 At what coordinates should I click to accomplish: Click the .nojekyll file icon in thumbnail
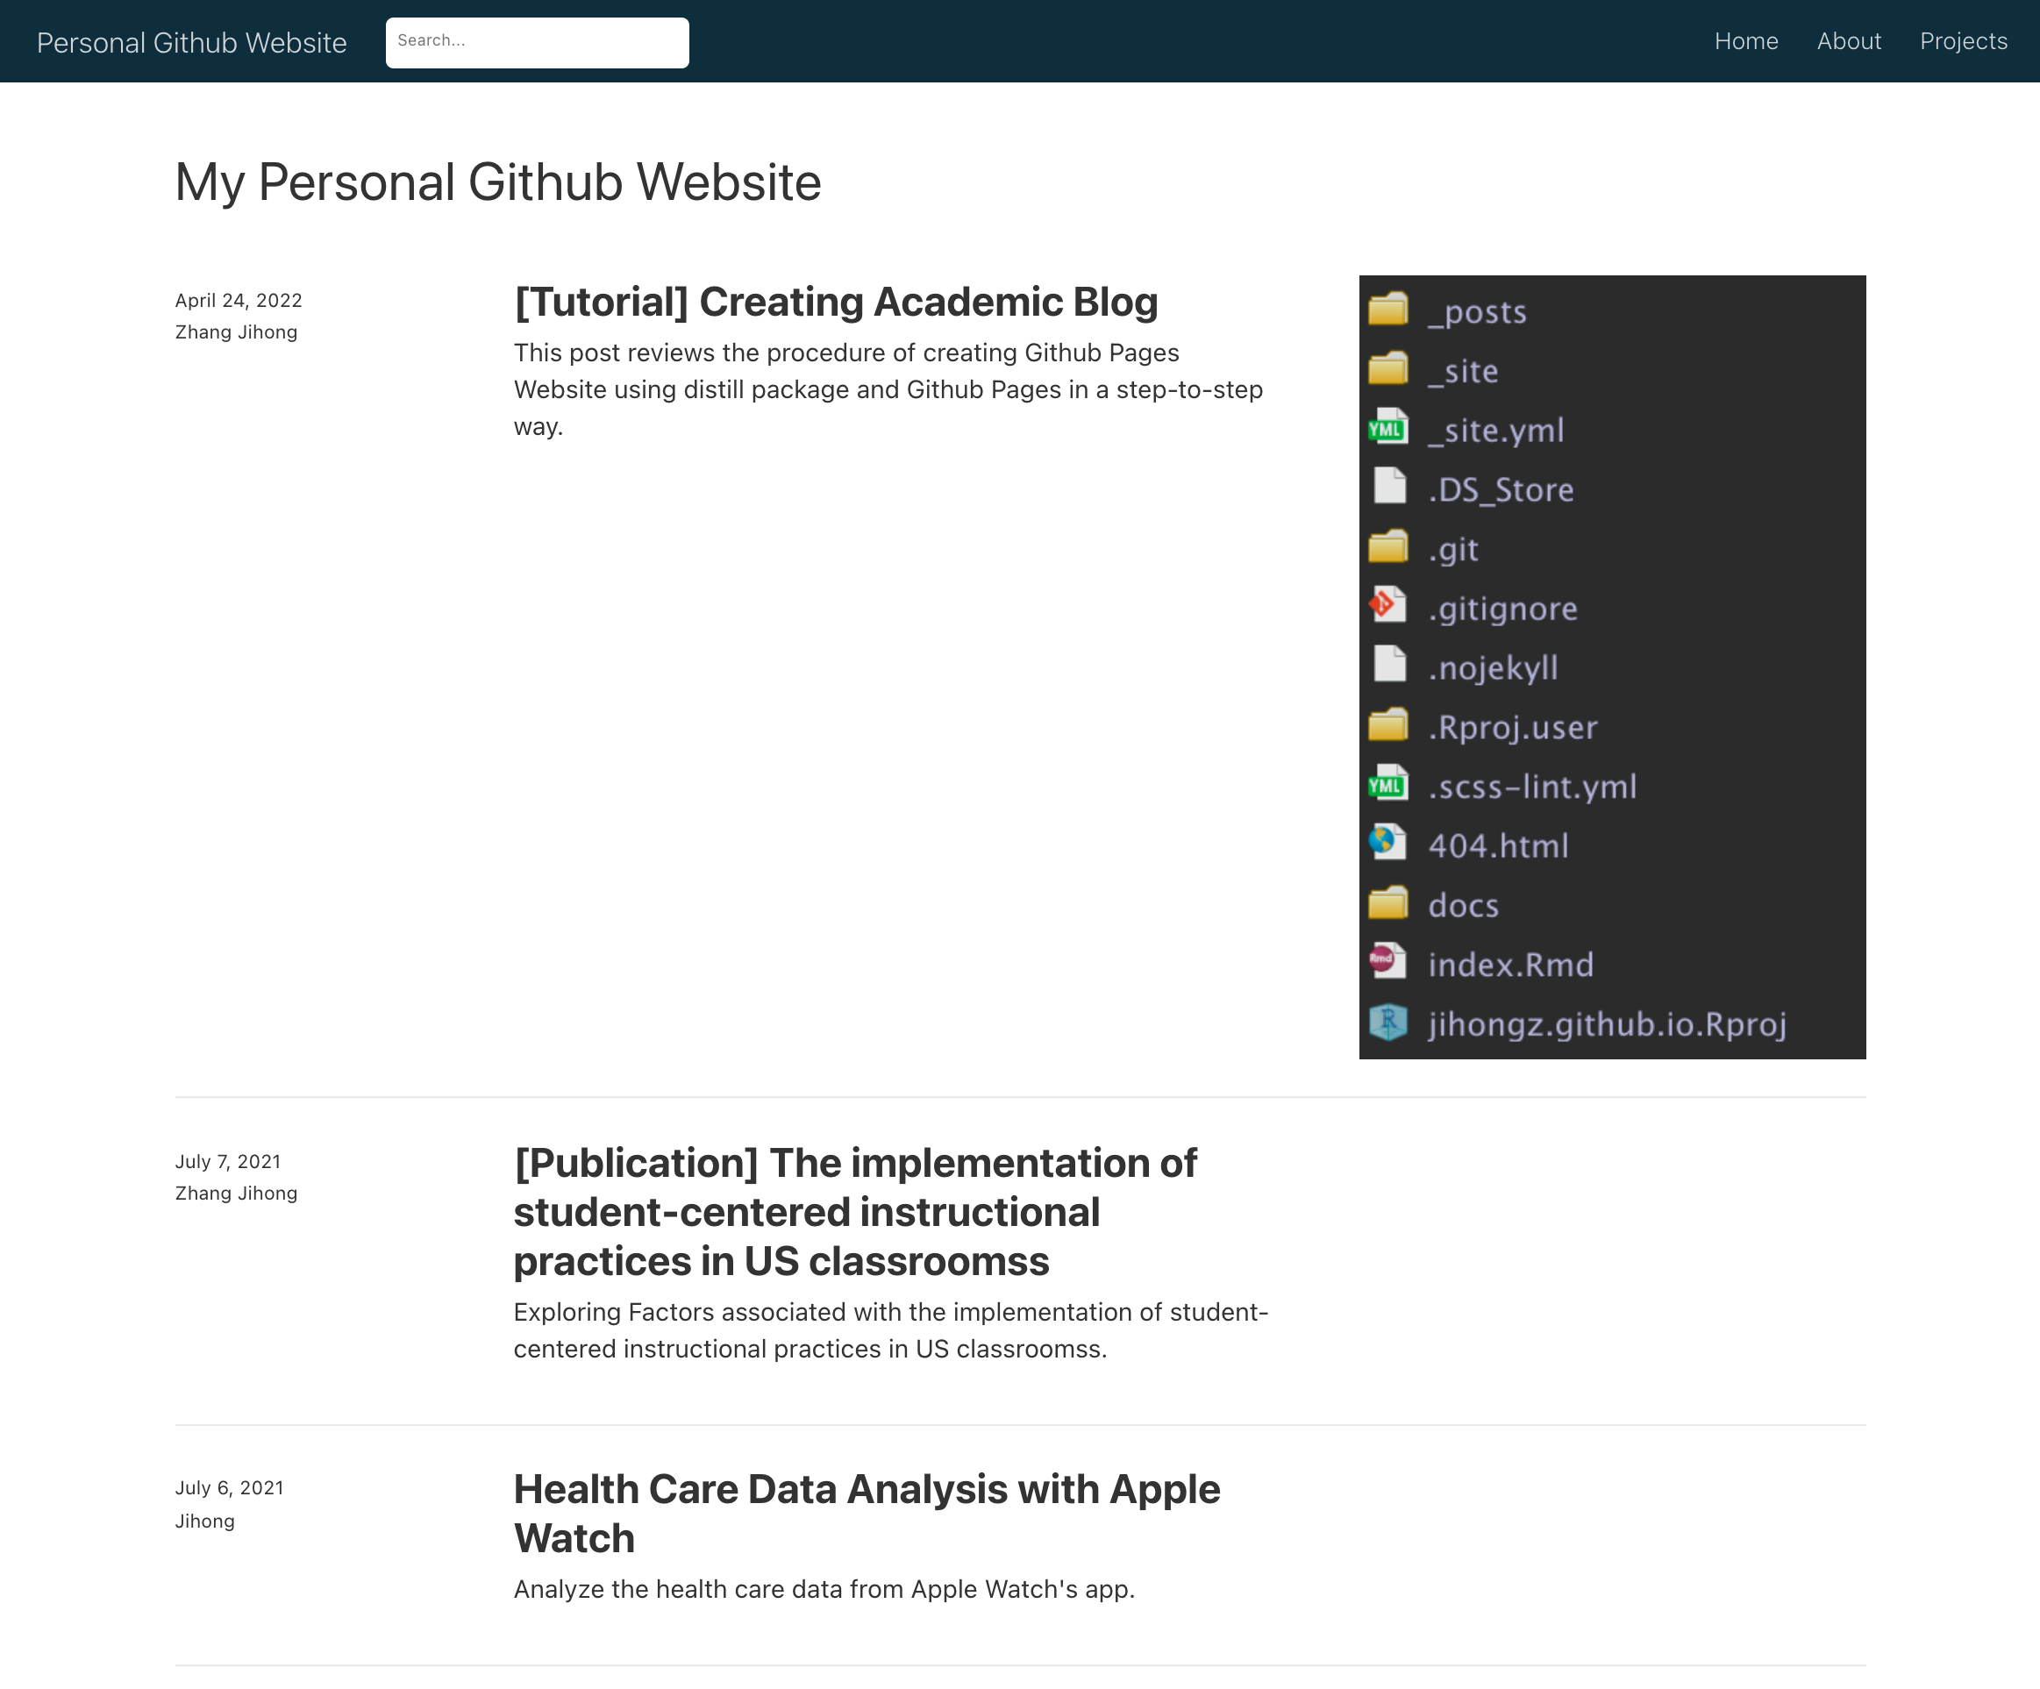[1389, 666]
